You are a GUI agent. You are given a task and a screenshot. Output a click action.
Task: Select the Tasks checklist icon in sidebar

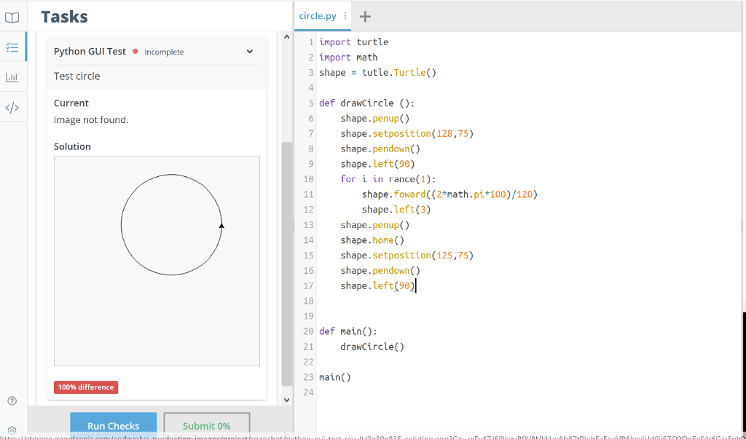[x=12, y=47]
